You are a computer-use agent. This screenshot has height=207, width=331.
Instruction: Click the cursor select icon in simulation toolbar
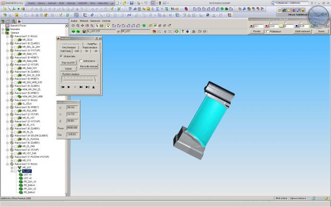click(96, 26)
